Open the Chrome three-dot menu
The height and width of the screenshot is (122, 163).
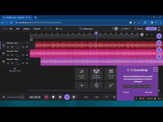point(161,23)
